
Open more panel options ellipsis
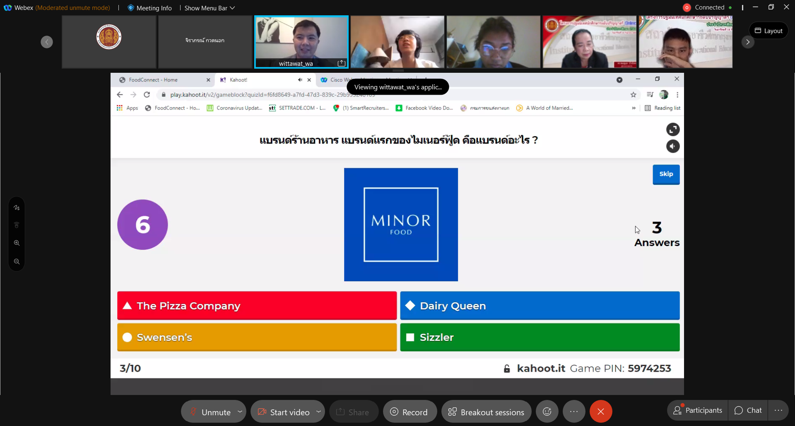point(778,410)
